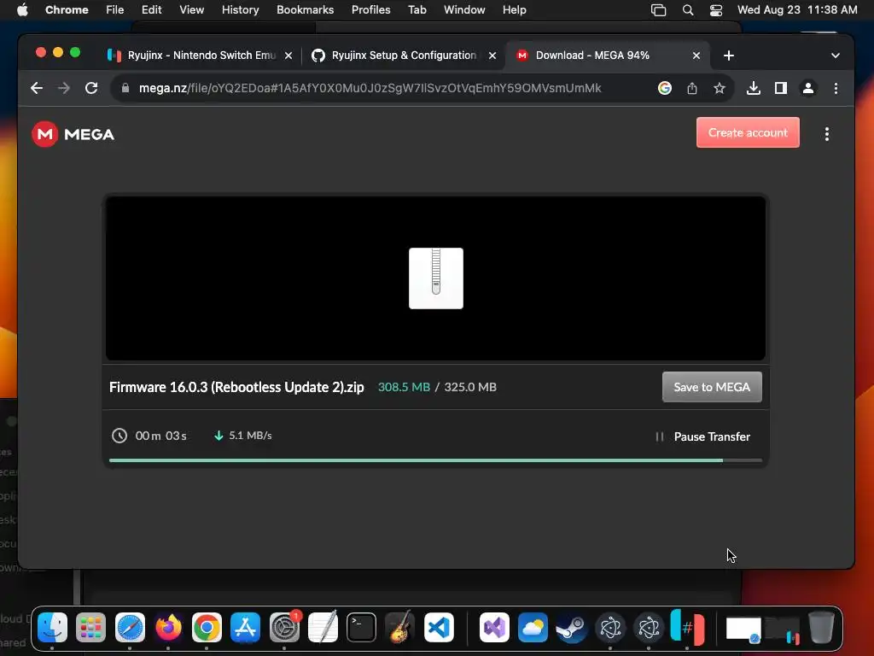Open the Profiles menu
Image resolution: width=874 pixels, height=656 pixels.
point(370,10)
